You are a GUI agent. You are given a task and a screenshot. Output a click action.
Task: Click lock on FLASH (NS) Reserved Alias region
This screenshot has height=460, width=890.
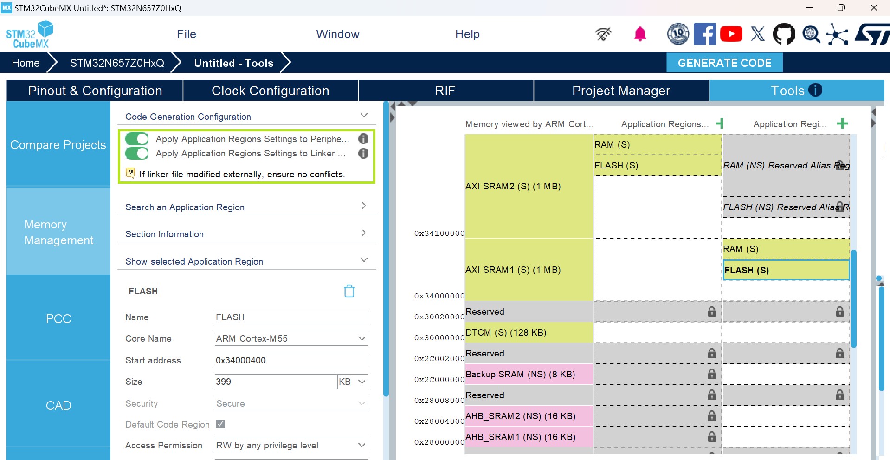coord(840,207)
